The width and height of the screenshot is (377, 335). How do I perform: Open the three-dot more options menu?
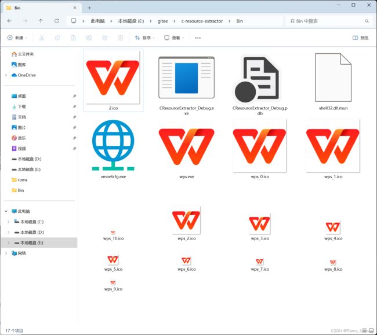click(x=198, y=38)
